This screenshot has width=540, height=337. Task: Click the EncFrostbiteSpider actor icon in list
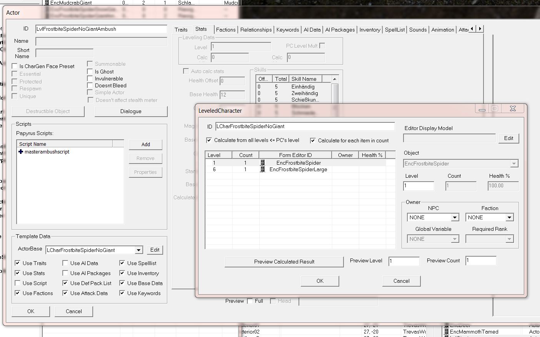click(263, 163)
